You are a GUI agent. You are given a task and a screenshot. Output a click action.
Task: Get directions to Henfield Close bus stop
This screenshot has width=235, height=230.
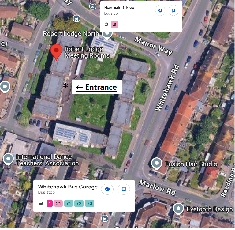click(x=160, y=10)
